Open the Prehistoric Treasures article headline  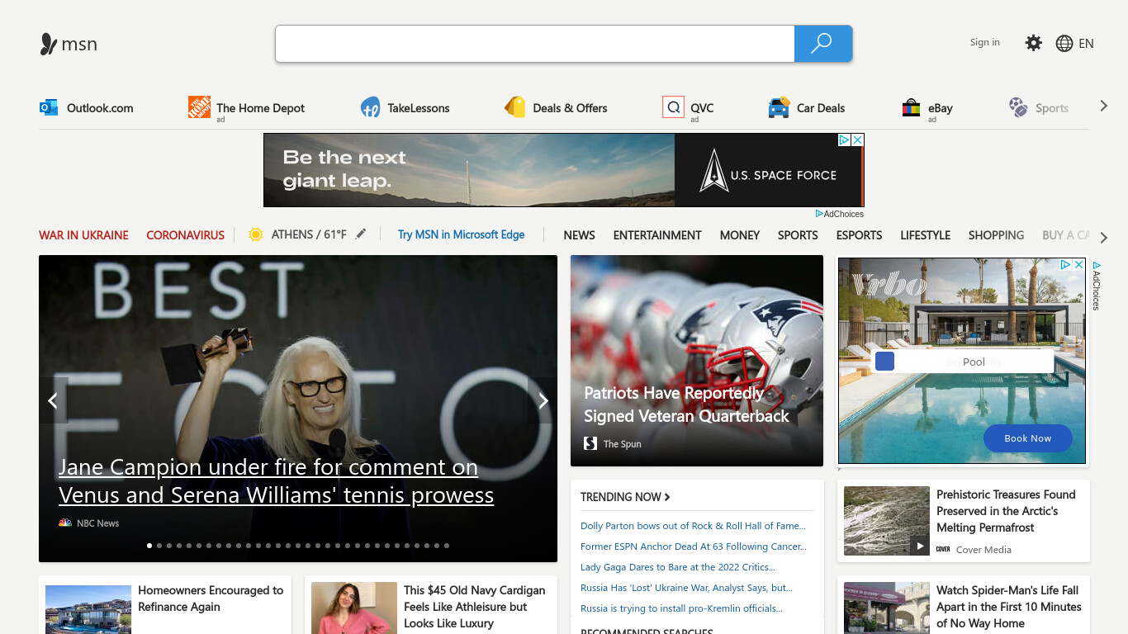pyautogui.click(x=1006, y=511)
